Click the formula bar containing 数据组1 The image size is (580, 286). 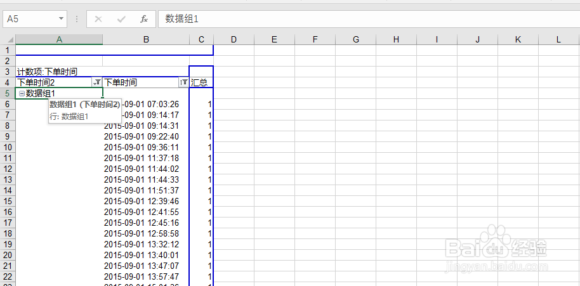point(369,19)
